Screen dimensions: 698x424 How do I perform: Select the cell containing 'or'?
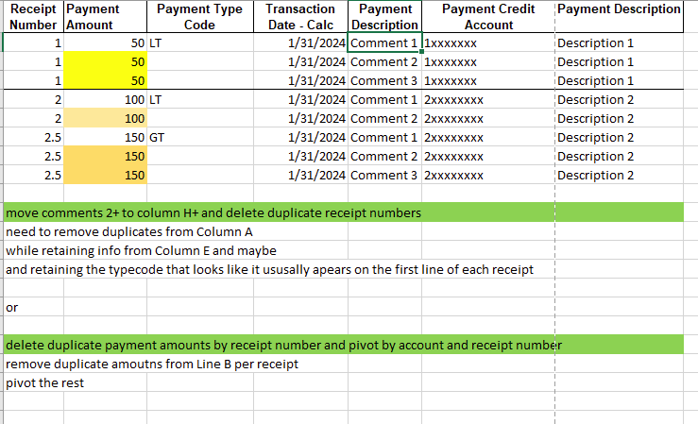tap(33, 308)
